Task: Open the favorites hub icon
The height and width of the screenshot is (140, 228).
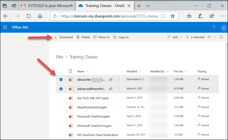Action: pos(189,16)
